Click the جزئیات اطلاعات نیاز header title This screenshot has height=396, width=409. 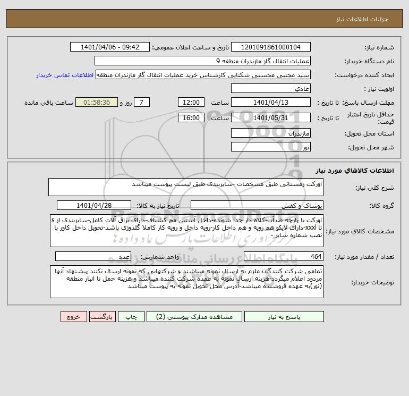point(362,19)
